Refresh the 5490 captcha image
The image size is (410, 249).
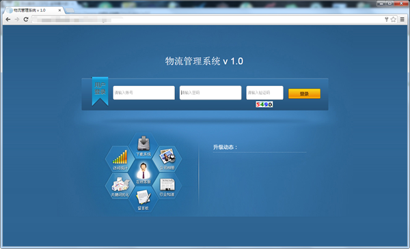(x=264, y=104)
